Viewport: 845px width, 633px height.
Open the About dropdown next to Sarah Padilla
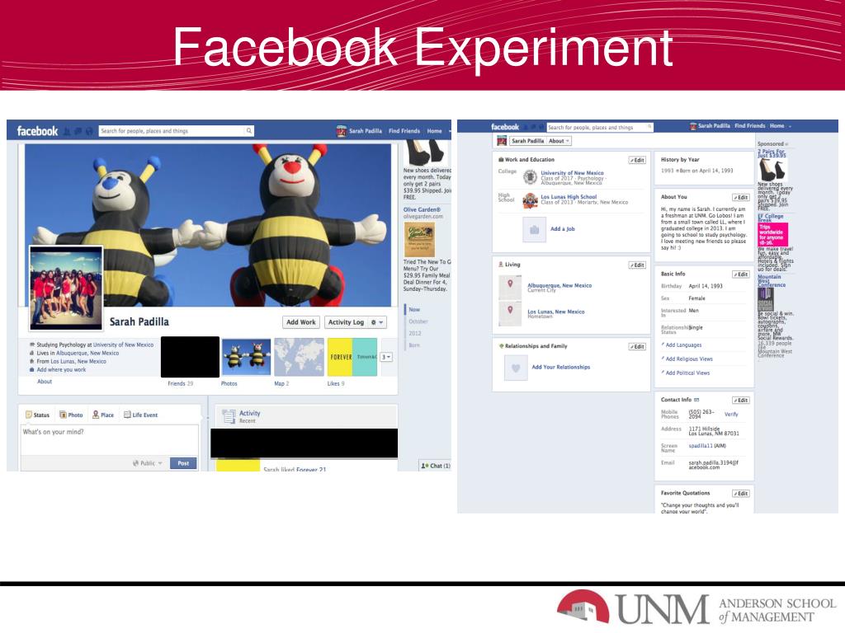[559, 141]
